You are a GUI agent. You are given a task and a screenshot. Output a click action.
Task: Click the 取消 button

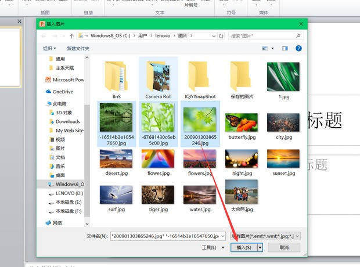click(x=283, y=247)
